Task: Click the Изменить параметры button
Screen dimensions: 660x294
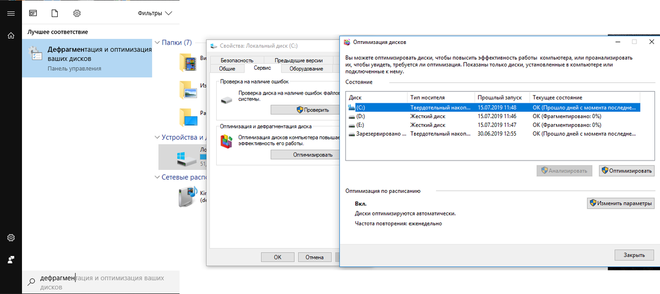Action: tap(620, 203)
